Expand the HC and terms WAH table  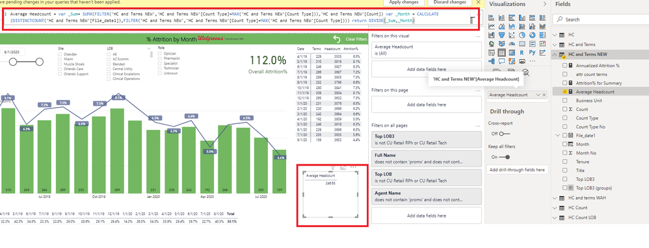click(555, 198)
